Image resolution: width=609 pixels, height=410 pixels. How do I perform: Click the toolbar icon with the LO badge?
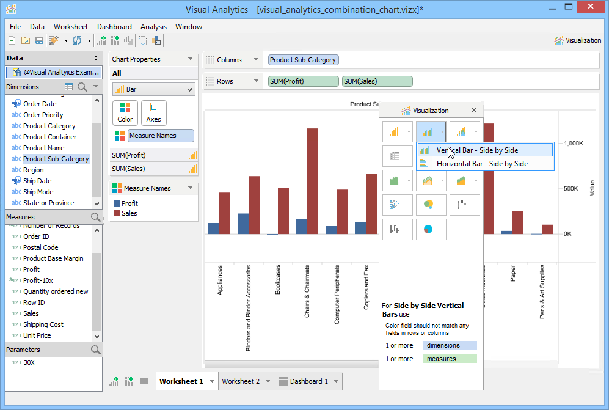coord(156,40)
